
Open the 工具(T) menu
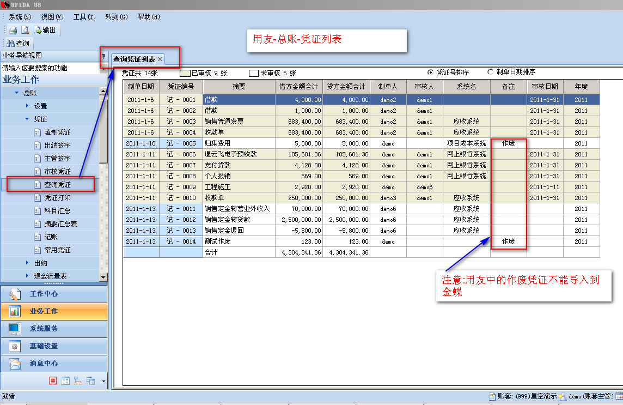pos(84,17)
